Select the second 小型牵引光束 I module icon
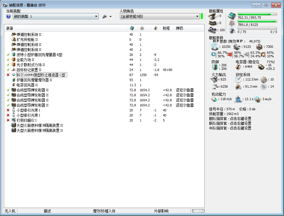 click(x=14, y=115)
